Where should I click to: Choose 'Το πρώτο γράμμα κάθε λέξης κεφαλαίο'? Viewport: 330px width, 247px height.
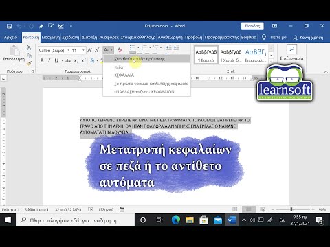[x=146, y=84]
